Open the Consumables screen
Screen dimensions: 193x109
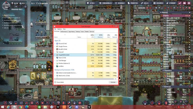click(x=106, y=3)
